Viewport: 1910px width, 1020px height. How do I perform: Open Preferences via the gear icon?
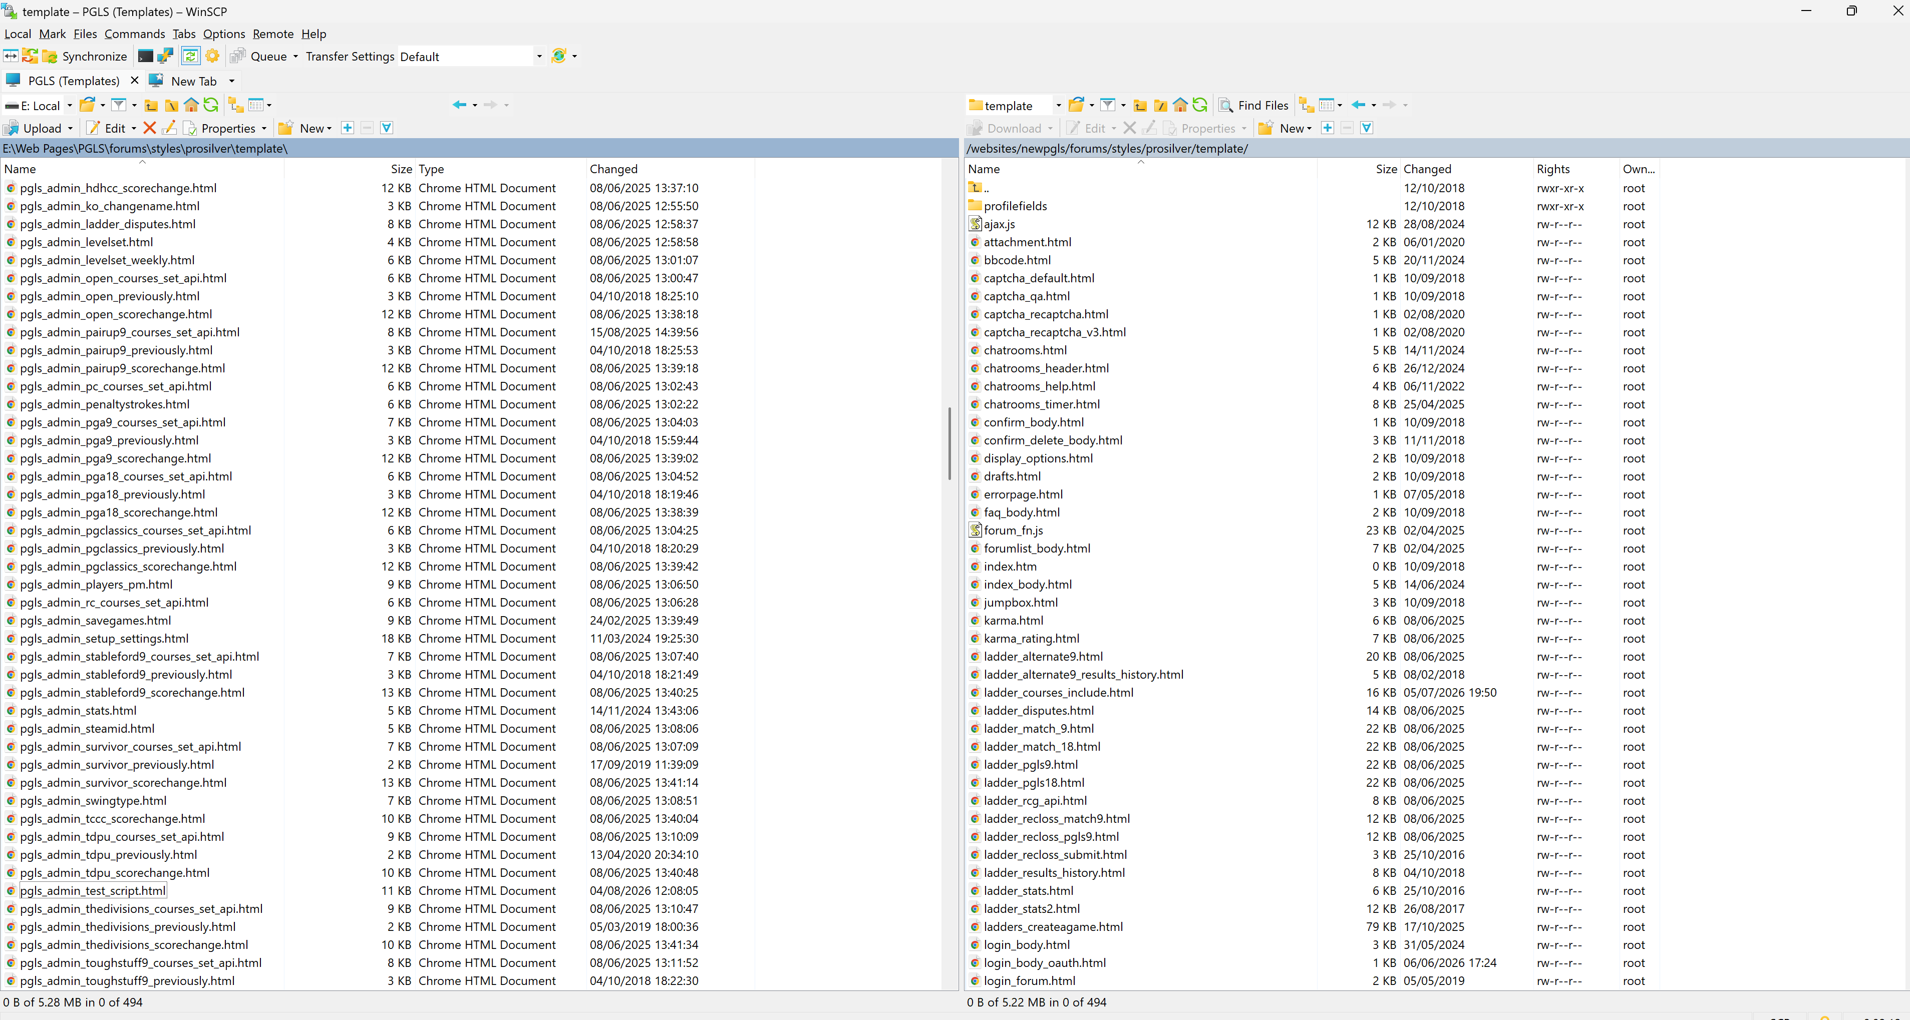click(212, 57)
